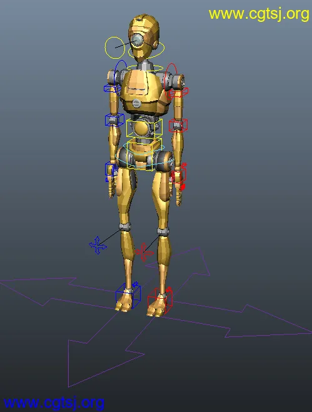
Task: Click the blue www.cgtsj.org watermark
Action: tap(54, 403)
